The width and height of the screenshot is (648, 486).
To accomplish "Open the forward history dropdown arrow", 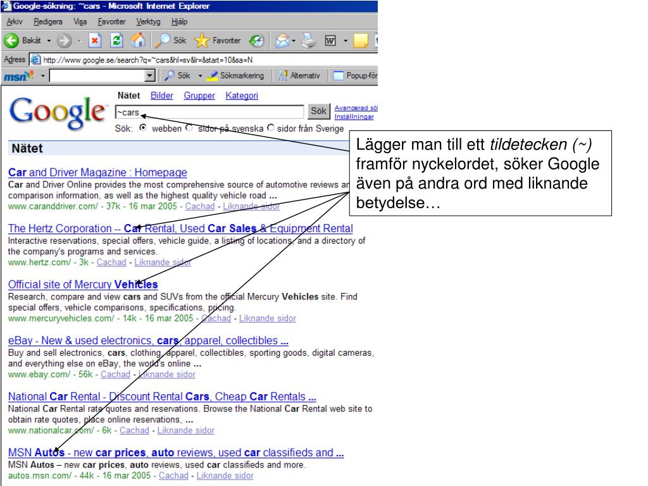I will click(79, 40).
